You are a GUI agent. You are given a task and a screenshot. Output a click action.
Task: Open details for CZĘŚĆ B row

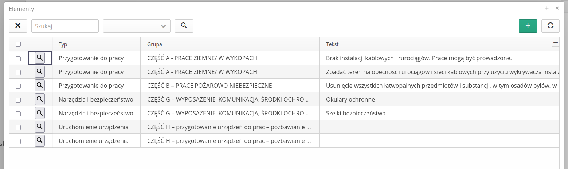pyautogui.click(x=40, y=86)
